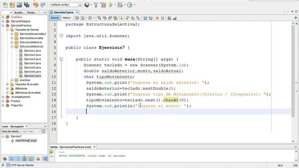Click the Find Next Occurrence icon
Screen dimensions: 299x168
(110, 18)
